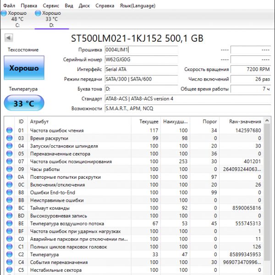Click the previous disk arrow button
This screenshot has width=275, height=275.
click(9, 38)
